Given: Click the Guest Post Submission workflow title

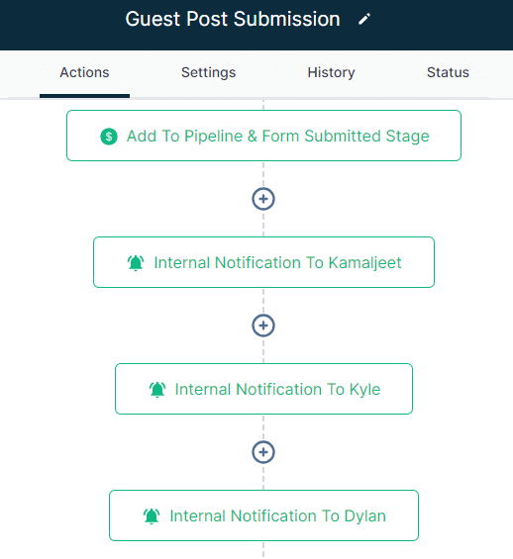Looking at the screenshot, I should click(x=233, y=19).
